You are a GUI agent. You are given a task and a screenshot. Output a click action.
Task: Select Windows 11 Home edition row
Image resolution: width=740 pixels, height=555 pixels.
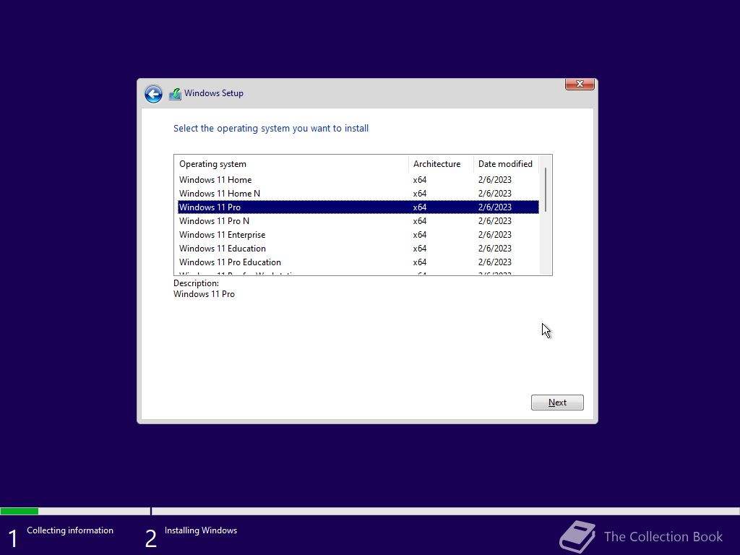point(358,180)
